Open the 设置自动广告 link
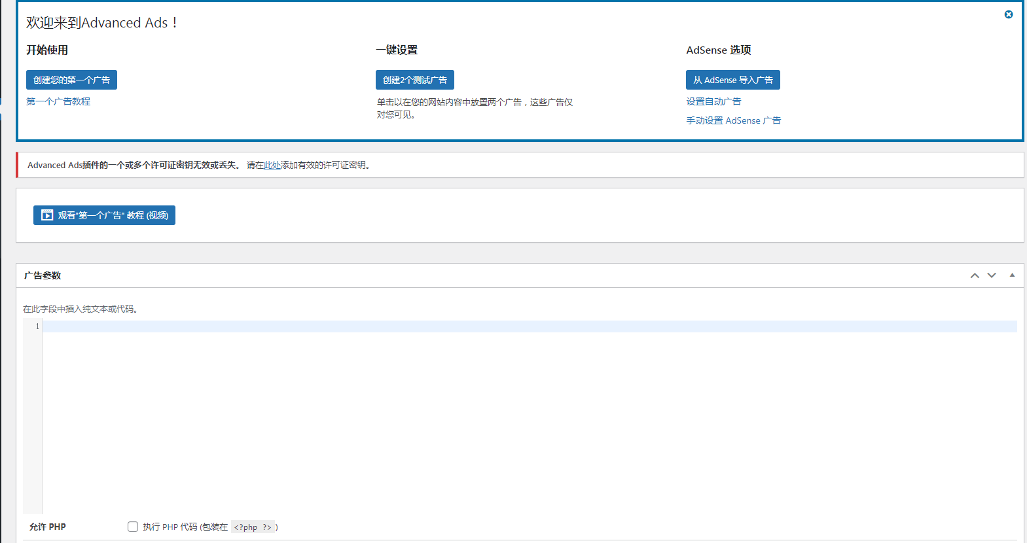 pos(713,101)
